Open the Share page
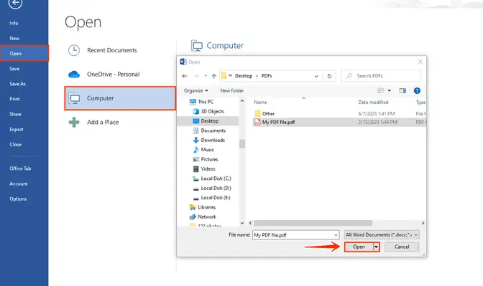The width and height of the screenshot is (483, 286). (x=15, y=114)
